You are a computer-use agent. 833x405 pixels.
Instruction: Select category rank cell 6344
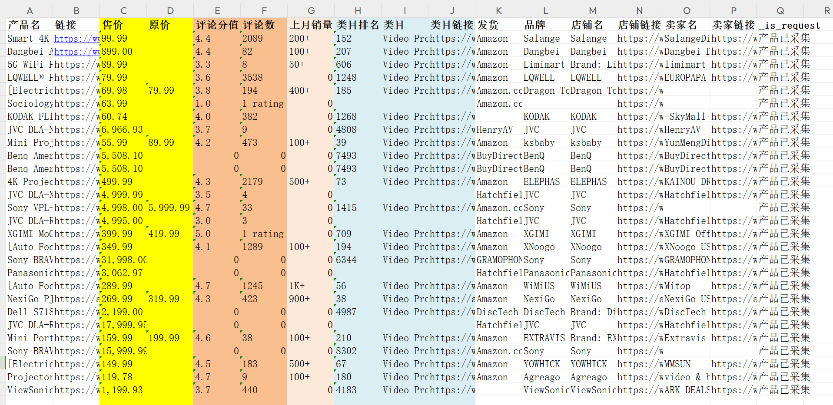[x=358, y=260]
